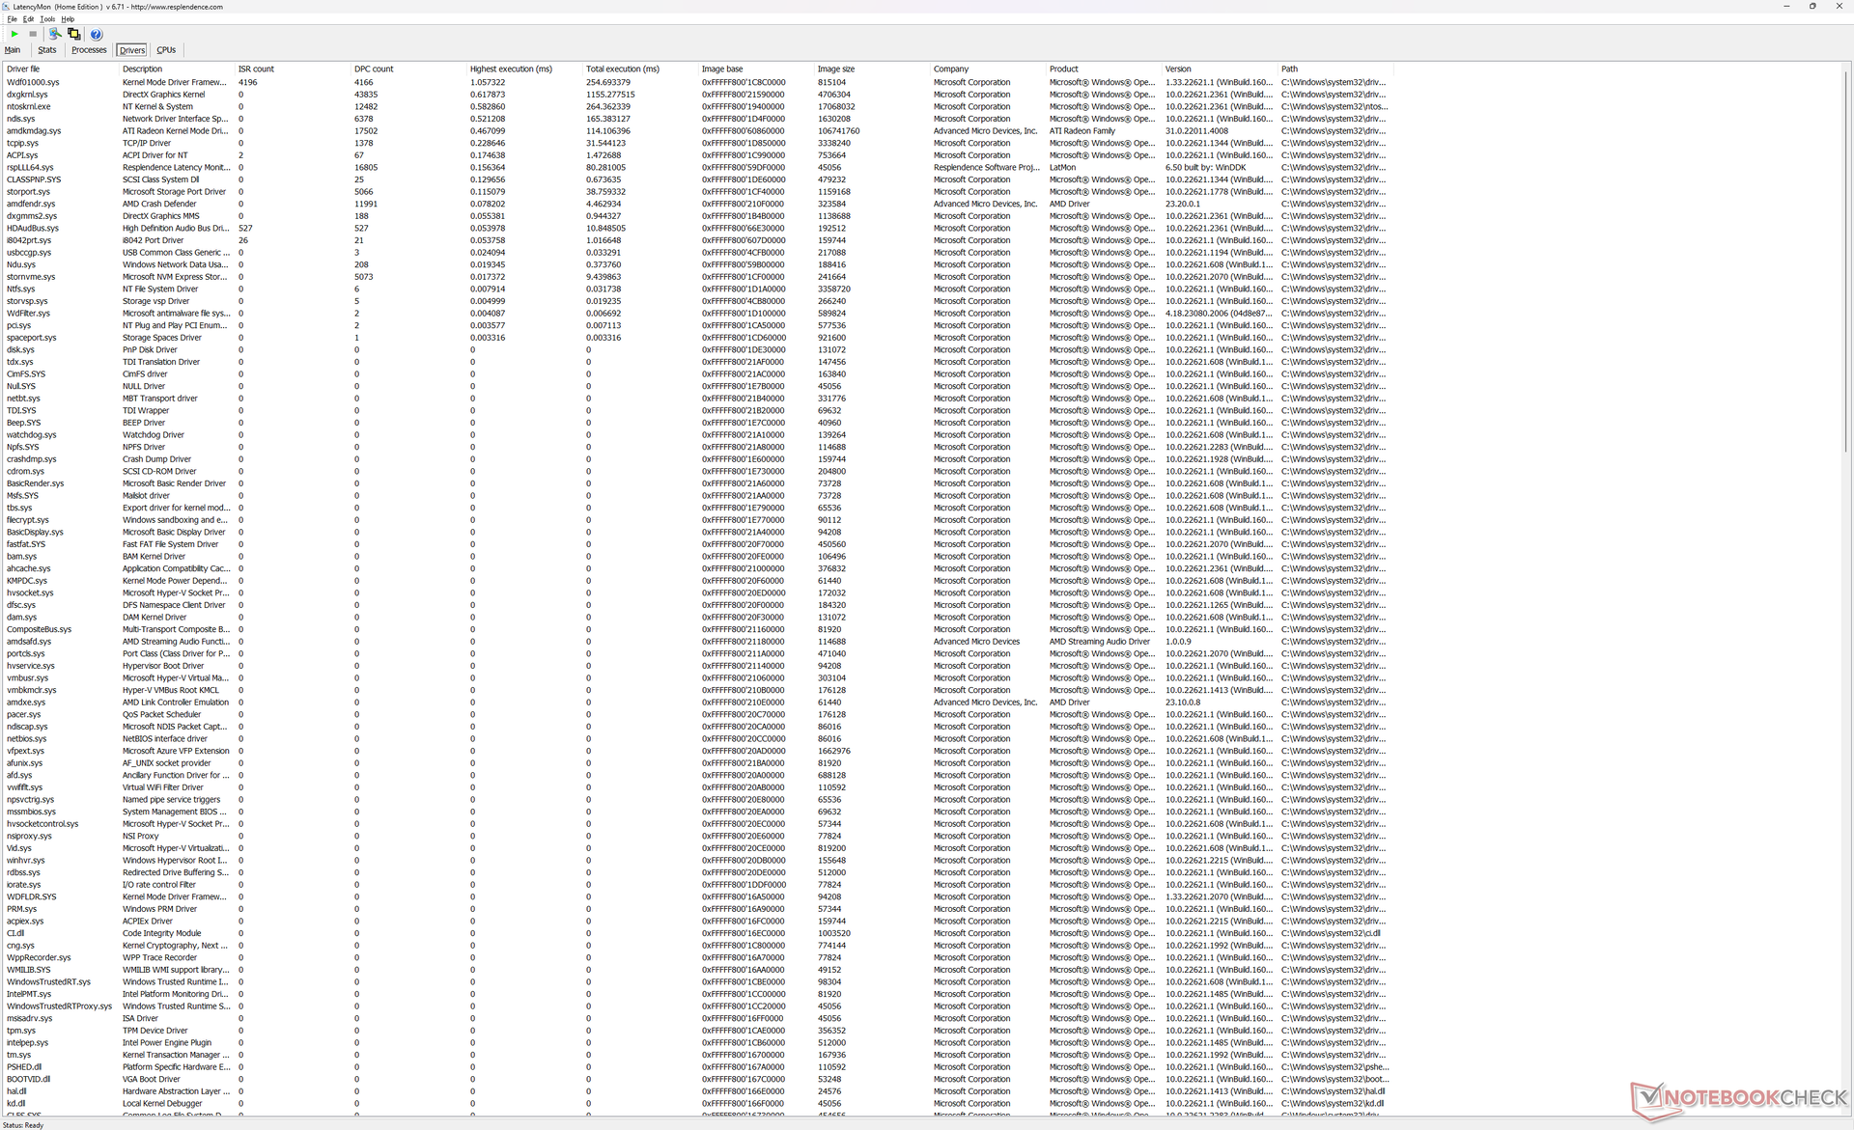Click the yellow overlapping windows toolbar icon
Screen dimensions: 1854x1130
(x=73, y=34)
